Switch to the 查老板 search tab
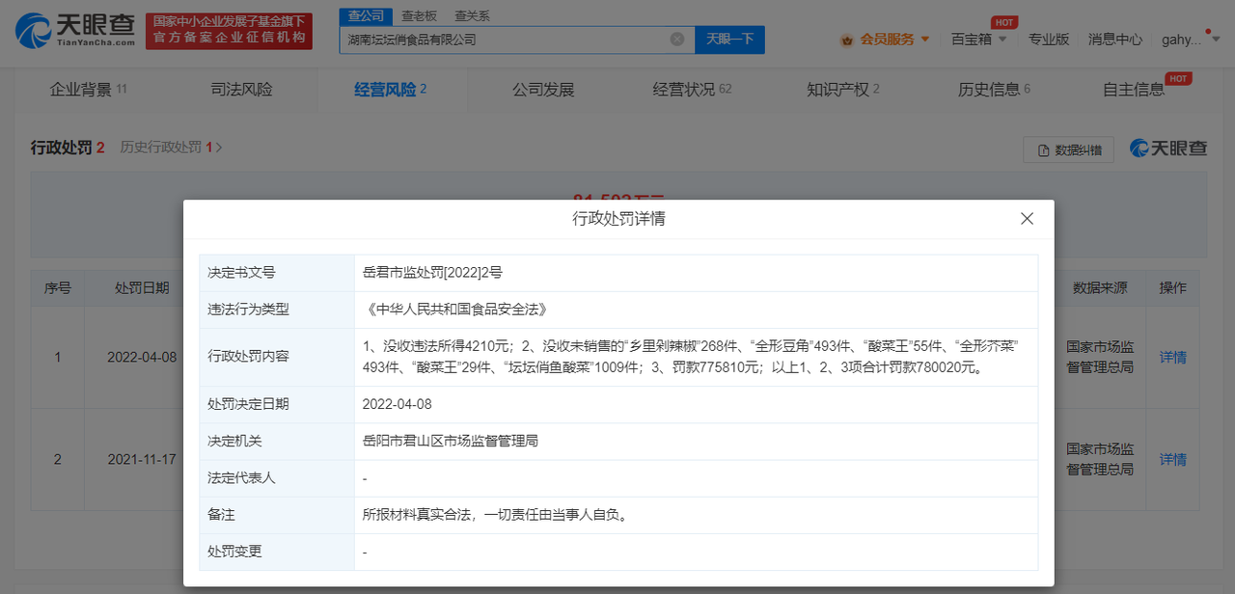1235x594 pixels. tap(419, 16)
